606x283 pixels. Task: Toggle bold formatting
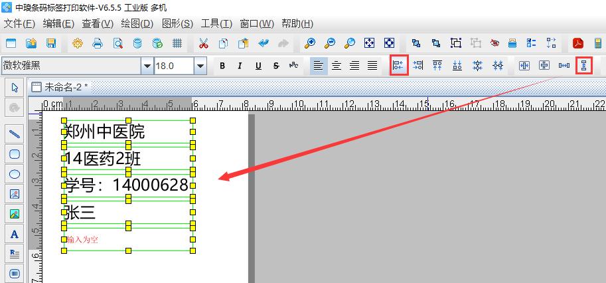(222, 66)
